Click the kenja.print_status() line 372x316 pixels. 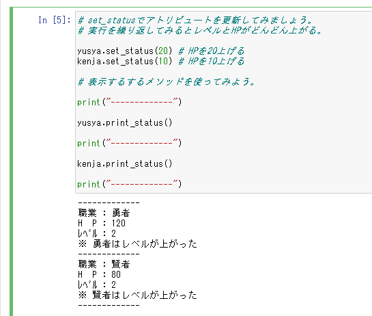125,164
